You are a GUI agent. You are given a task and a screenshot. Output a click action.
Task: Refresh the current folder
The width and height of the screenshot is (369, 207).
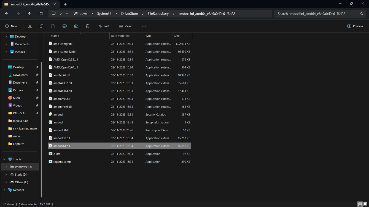(41, 13)
